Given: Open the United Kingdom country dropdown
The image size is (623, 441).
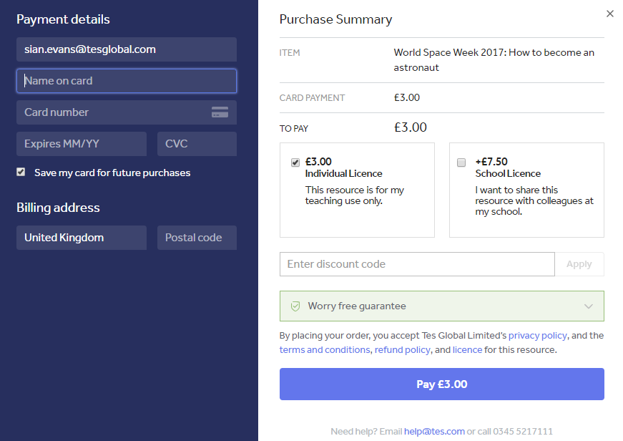Looking at the screenshot, I should [x=82, y=238].
